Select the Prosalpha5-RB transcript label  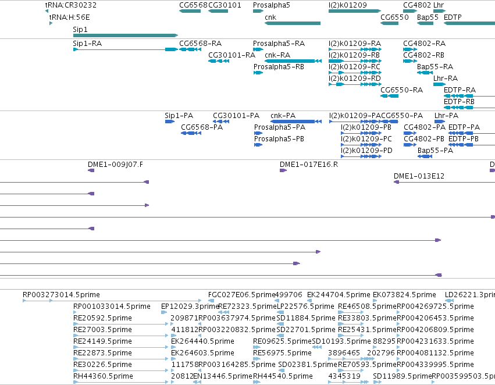[279, 67]
